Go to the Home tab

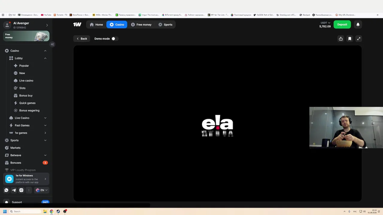tap(96, 24)
